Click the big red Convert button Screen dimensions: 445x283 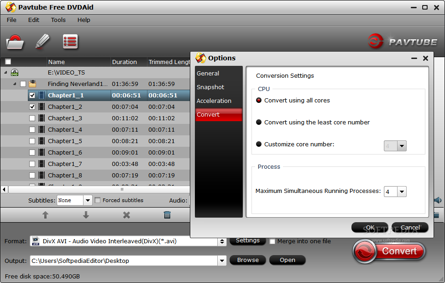click(389, 251)
